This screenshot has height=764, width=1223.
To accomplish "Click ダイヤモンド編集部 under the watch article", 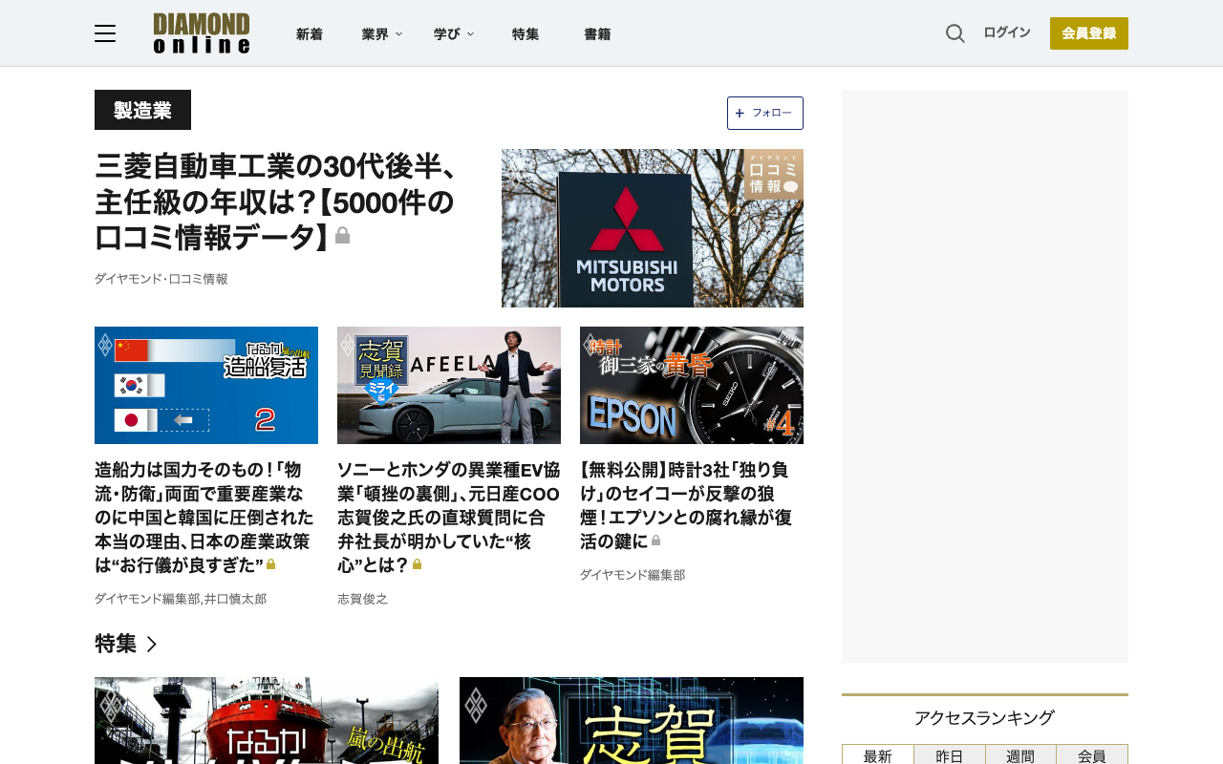I will 633,575.
